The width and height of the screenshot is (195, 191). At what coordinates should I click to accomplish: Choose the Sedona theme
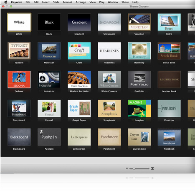[x=19, y=80]
